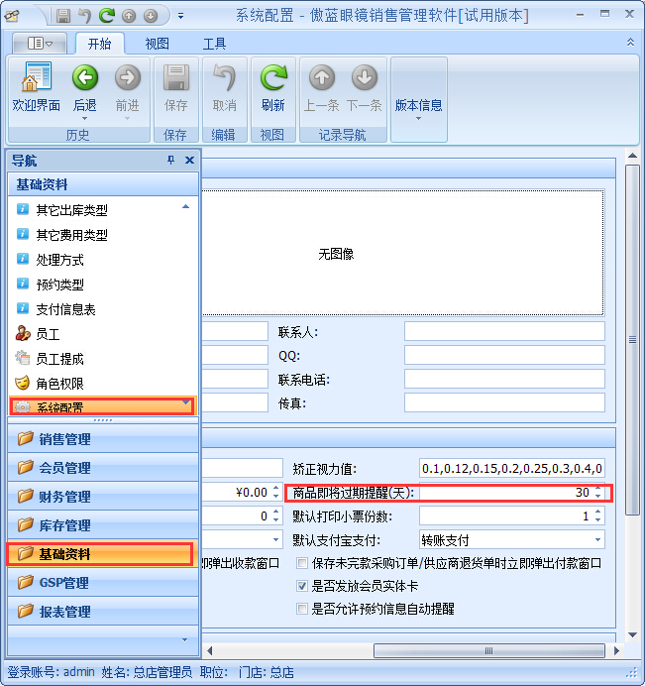
Task: Check 保存未完款采购订单 payment window option
Action: (303, 563)
